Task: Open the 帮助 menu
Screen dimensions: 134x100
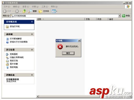Action: coord(54,7)
